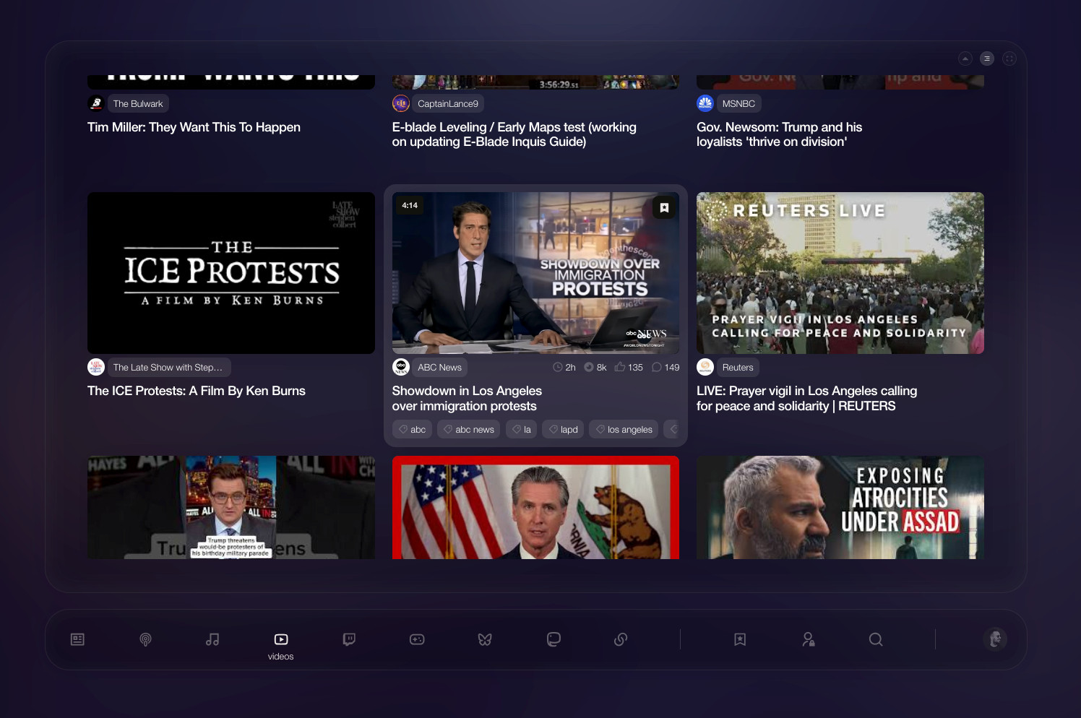Image resolution: width=1081 pixels, height=718 pixels.
Task: Open the private user lock icon
Action: pos(809,639)
